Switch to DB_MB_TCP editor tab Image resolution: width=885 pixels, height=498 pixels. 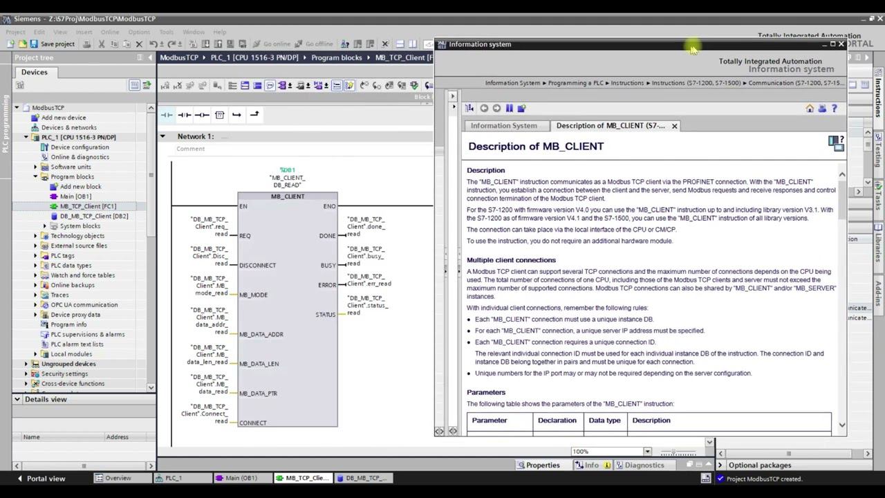365,478
